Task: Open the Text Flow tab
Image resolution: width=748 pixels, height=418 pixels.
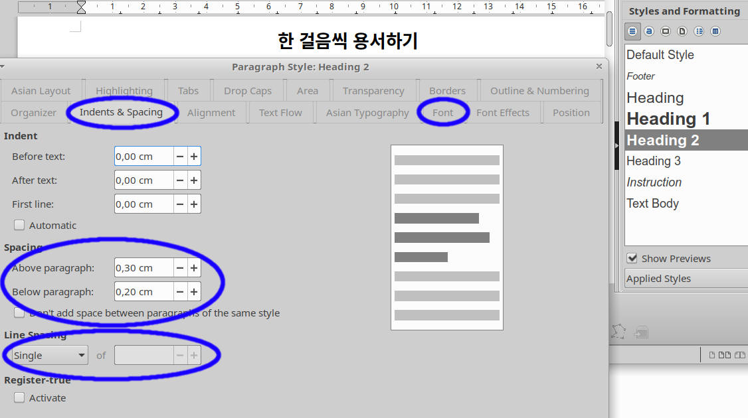Action: coord(280,113)
